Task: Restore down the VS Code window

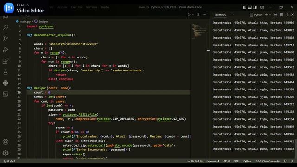Action: click(x=281, y=7)
